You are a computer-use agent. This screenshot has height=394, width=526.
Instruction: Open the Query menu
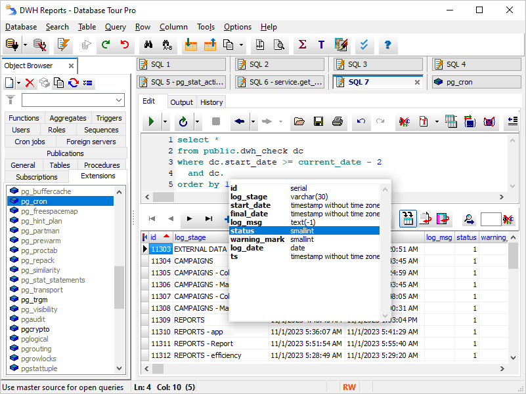point(115,27)
